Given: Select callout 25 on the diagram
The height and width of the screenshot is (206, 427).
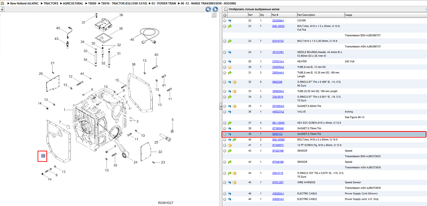Looking at the screenshot, I should pyautogui.click(x=156, y=142).
